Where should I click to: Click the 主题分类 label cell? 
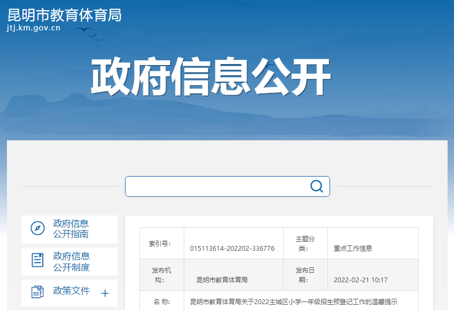[x=306, y=244]
